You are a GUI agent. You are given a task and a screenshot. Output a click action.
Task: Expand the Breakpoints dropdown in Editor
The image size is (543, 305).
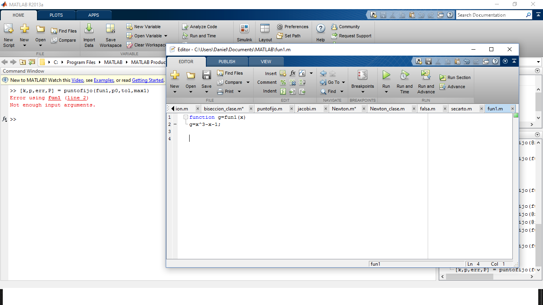(x=363, y=92)
